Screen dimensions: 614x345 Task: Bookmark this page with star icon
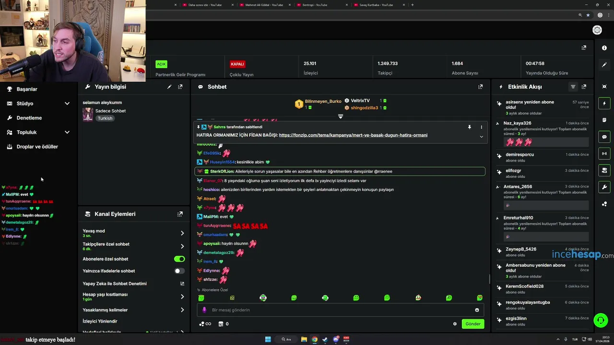pyautogui.click(x=588, y=15)
